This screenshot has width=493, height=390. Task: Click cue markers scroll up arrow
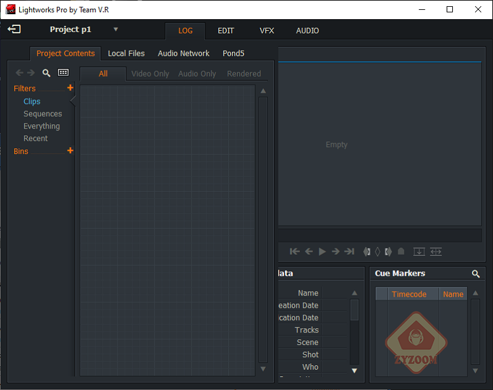pyautogui.click(x=476, y=293)
